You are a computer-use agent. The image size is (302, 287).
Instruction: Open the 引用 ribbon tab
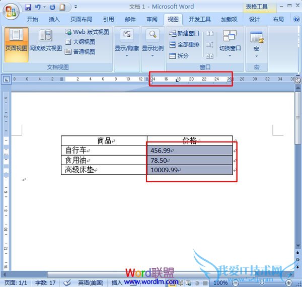pos(108,19)
